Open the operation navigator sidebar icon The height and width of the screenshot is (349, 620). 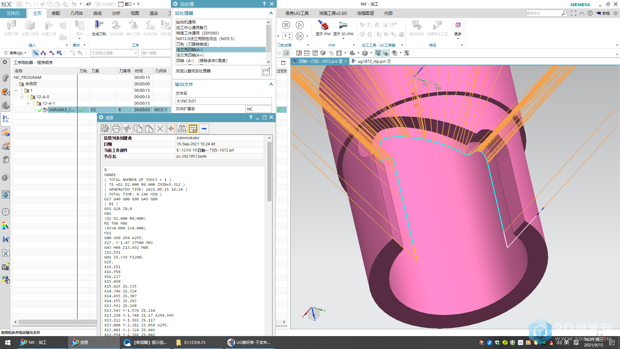[5, 119]
